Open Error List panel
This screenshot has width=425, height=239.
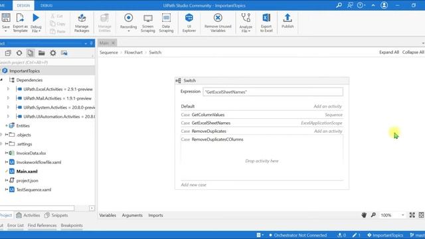(15, 226)
